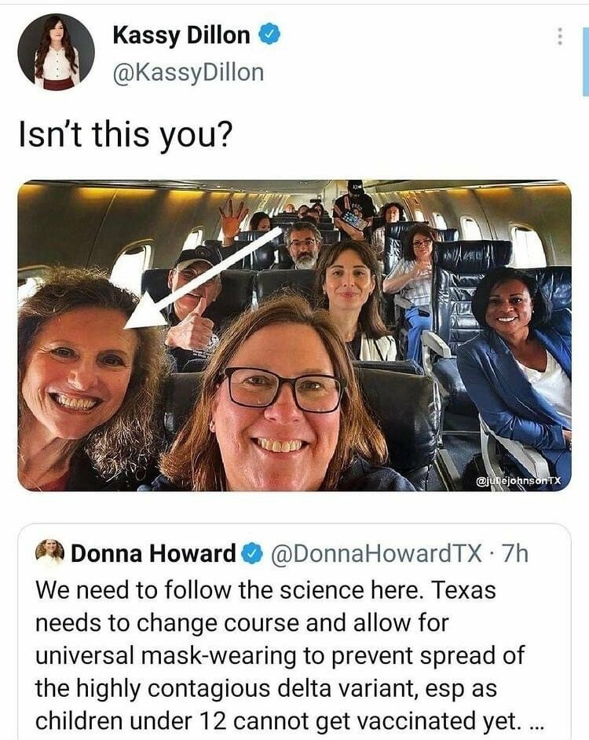Open the three-dot more options menu
Viewport: 589px width, 740px height.
point(559,36)
